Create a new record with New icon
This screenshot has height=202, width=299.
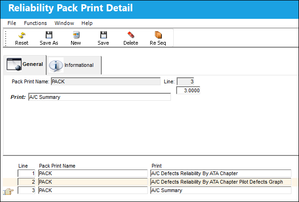[x=76, y=35]
